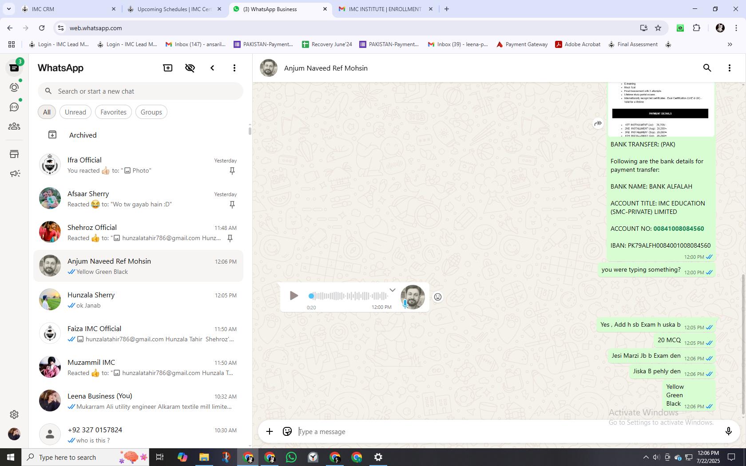
Task: Open Chrome extensions puzzle icon
Action: 696,28
